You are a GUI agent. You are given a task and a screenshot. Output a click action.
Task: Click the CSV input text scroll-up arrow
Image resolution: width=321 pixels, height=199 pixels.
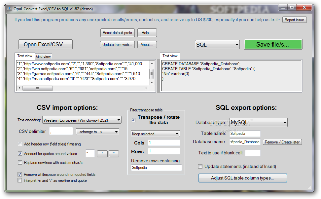[152, 63]
